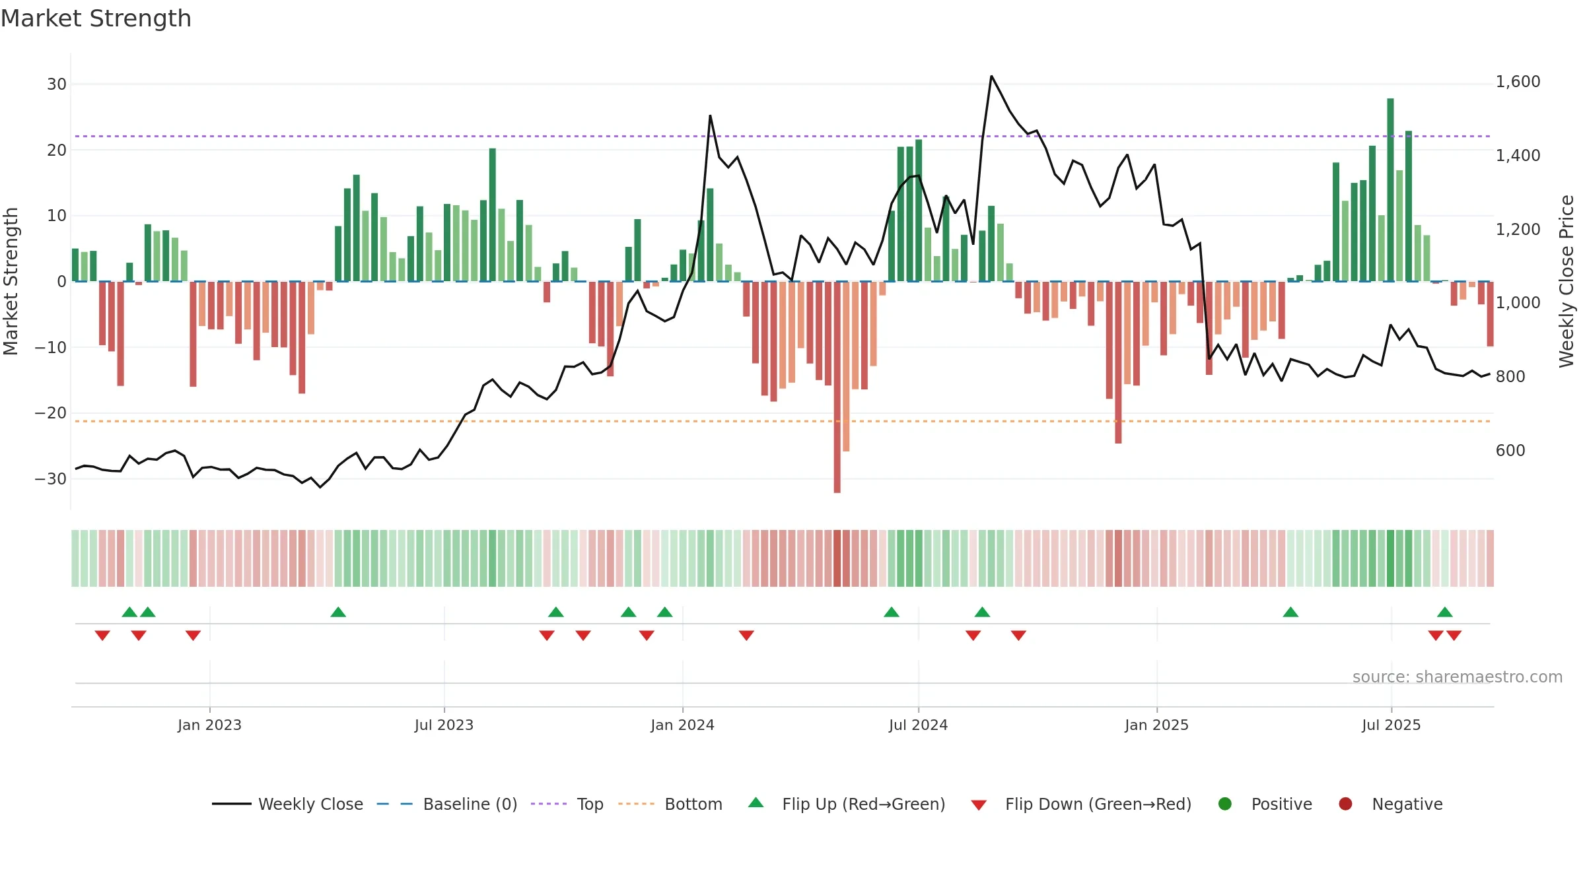Click the Jan 2023 x-axis label
The height and width of the screenshot is (891, 1585).
209,725
